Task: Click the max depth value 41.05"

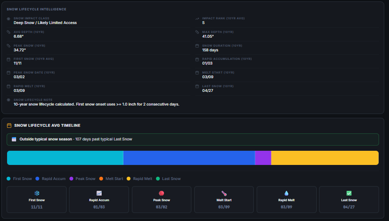Action: point(208,36)
